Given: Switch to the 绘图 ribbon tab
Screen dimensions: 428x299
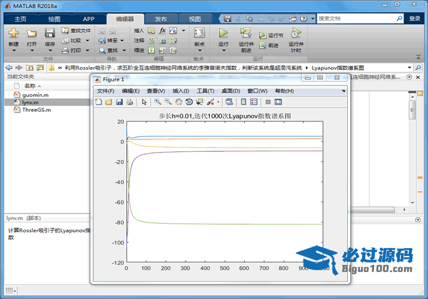Looking at the screenshot, I should point(54,19).
